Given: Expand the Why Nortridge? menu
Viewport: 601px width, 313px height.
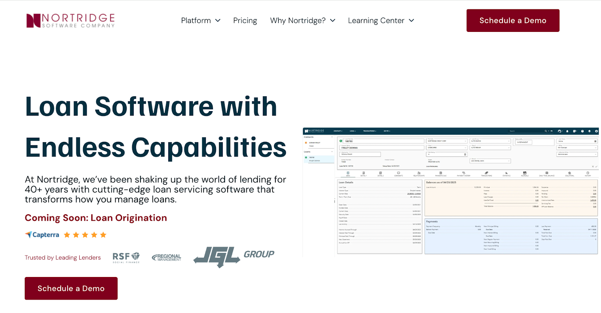Looking at the screenshot, I should [x=302, y=21].
